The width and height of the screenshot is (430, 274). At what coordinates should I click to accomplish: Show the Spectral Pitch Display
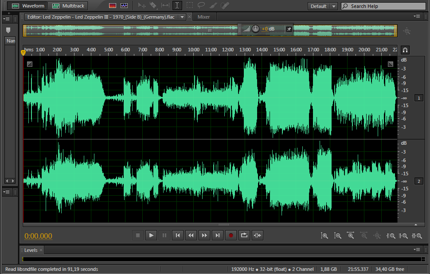click(x=124, y=6)
